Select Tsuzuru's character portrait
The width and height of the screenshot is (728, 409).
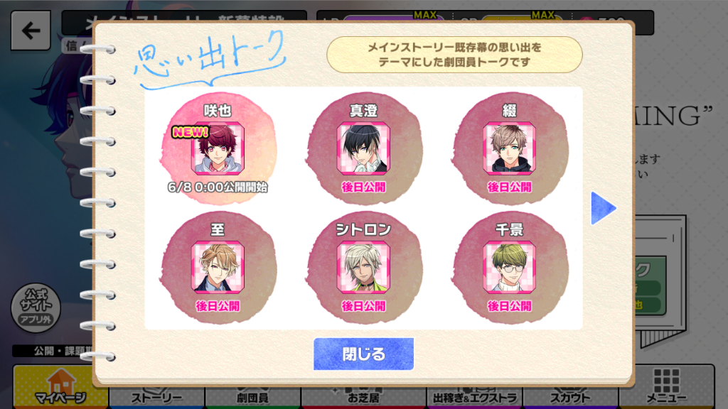click(x=509, y=148)
